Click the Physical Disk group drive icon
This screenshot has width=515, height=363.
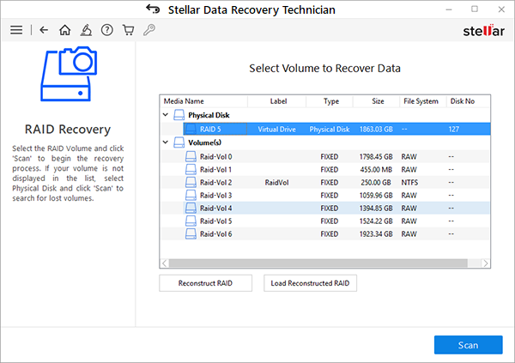(x=179, y=115)
